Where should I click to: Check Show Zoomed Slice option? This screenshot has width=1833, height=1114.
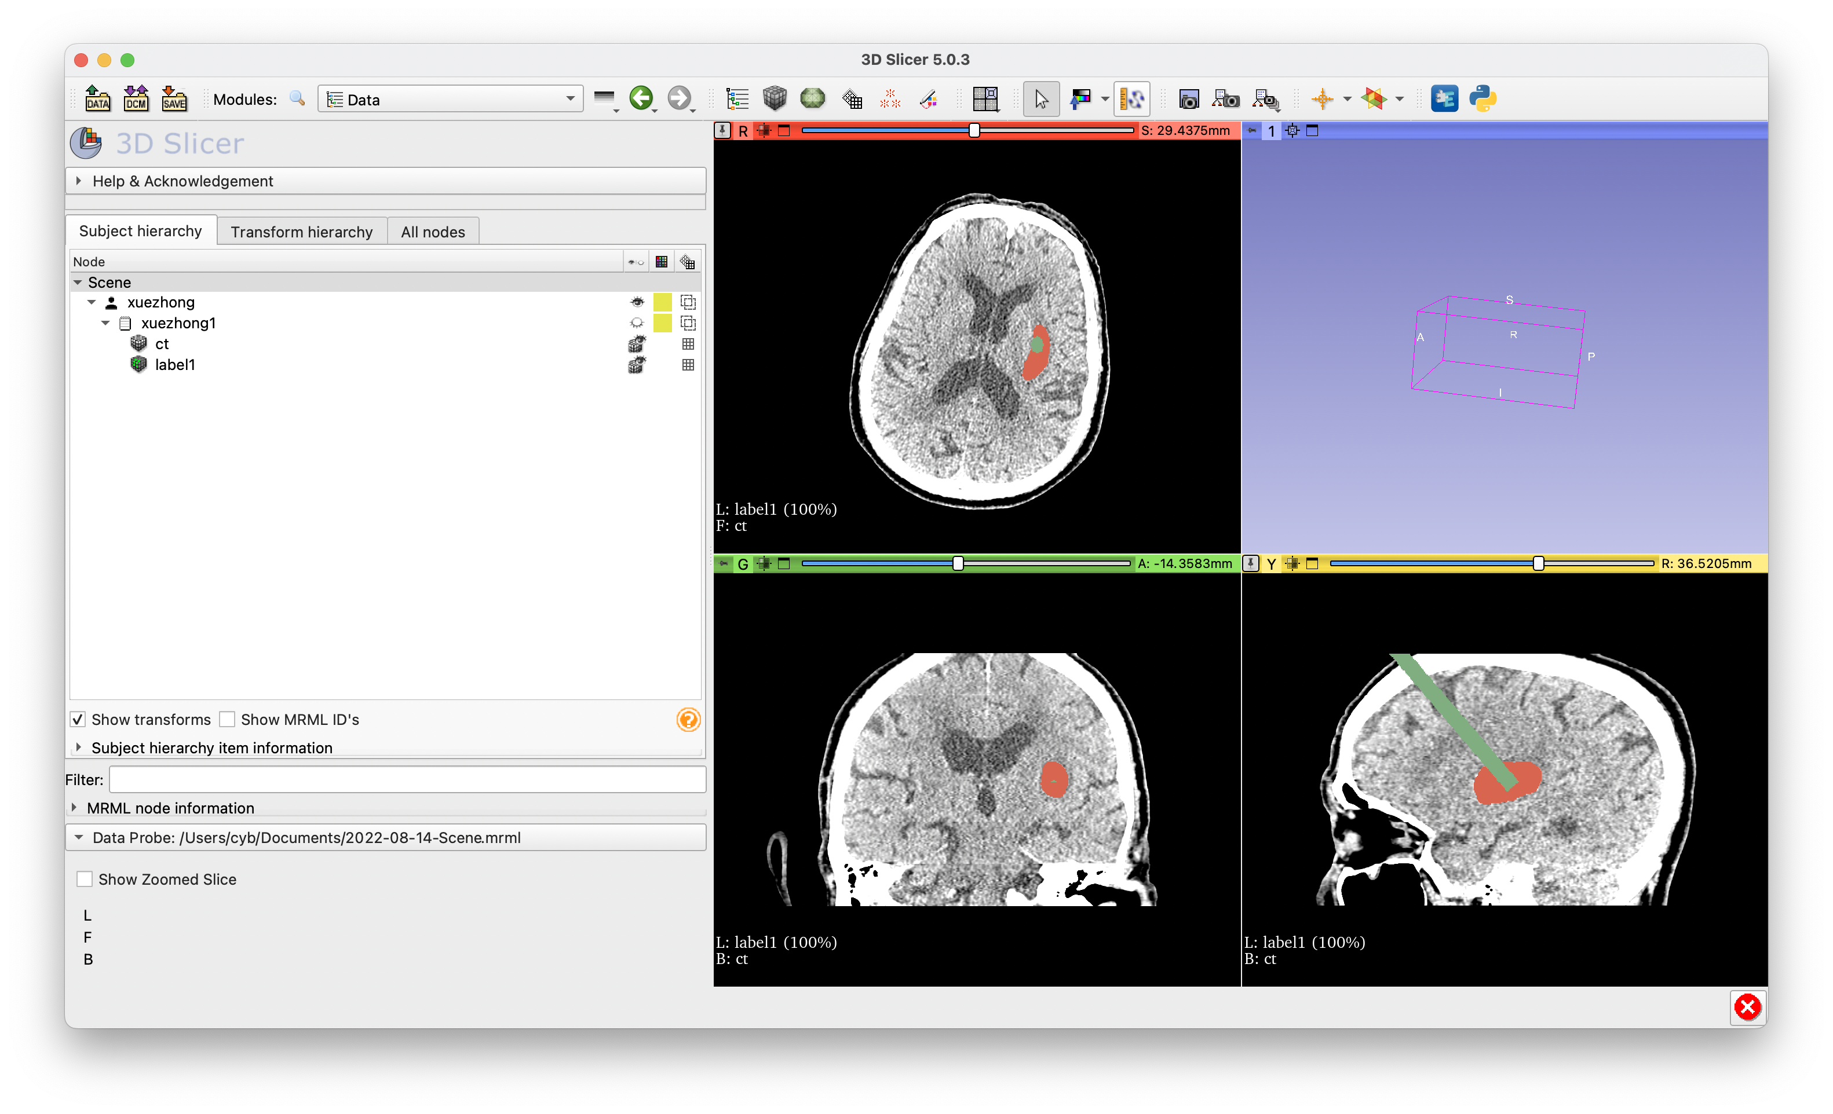(85, 879)
